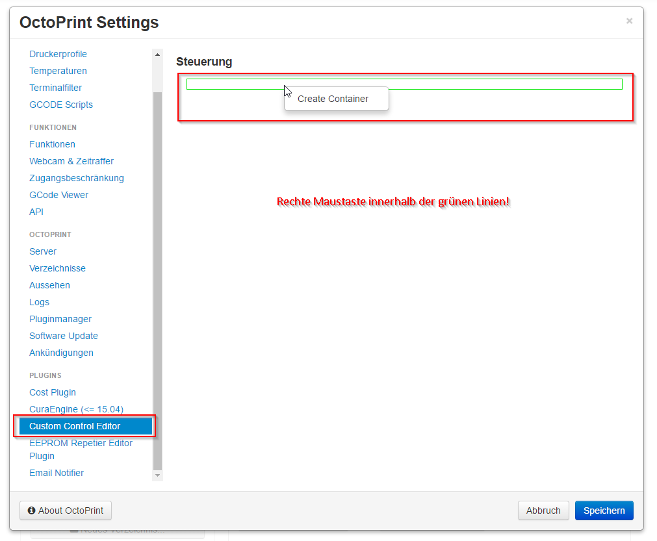
Task: Choose Create Container from context menu
Action: (333, 99)
